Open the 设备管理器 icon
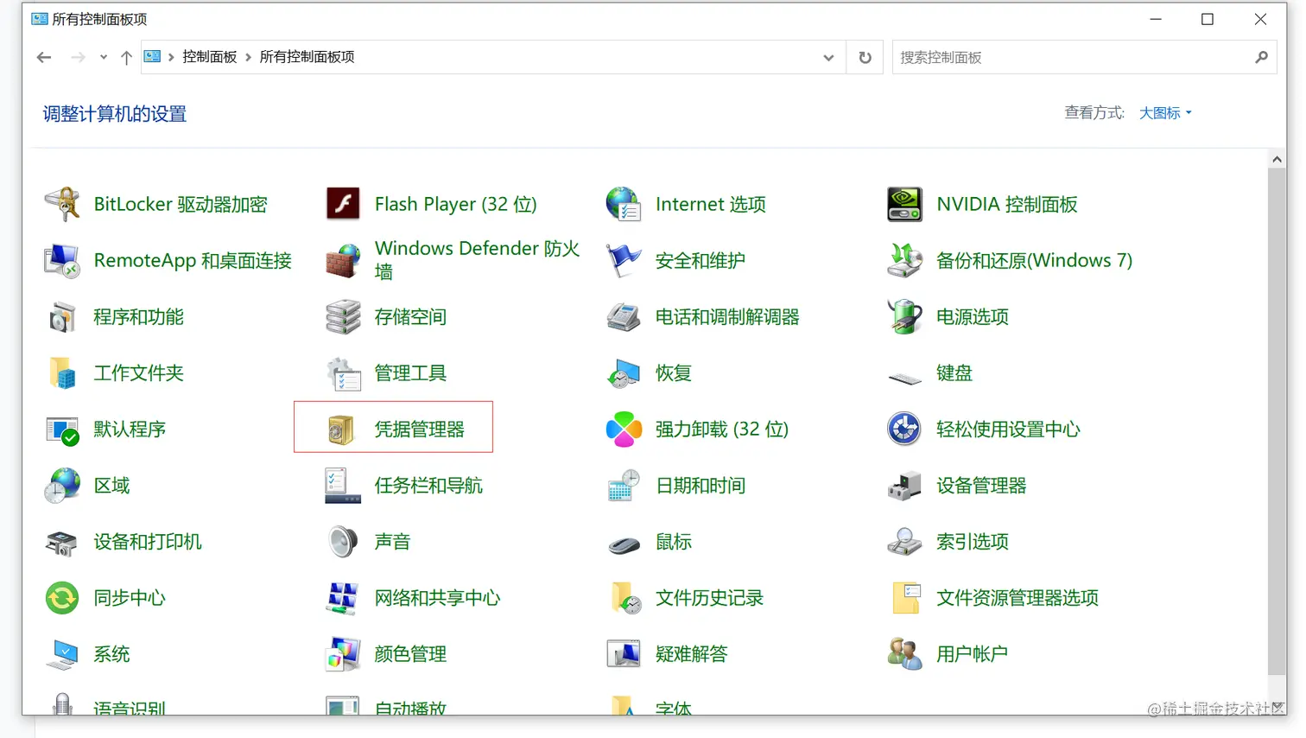1306x738 pixels. (x=904, y=486)
